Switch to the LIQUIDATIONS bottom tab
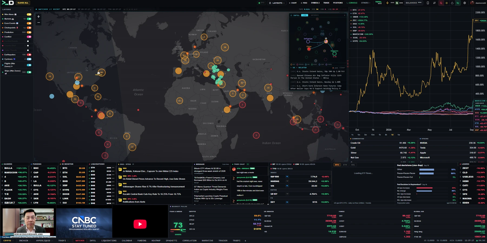 point(109,241)
